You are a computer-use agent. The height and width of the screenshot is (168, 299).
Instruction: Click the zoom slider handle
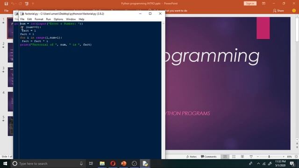click(x=269, y=157)
